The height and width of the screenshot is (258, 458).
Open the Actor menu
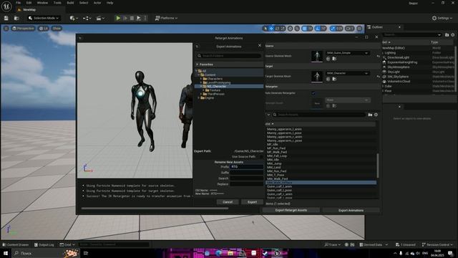point(97,3)
